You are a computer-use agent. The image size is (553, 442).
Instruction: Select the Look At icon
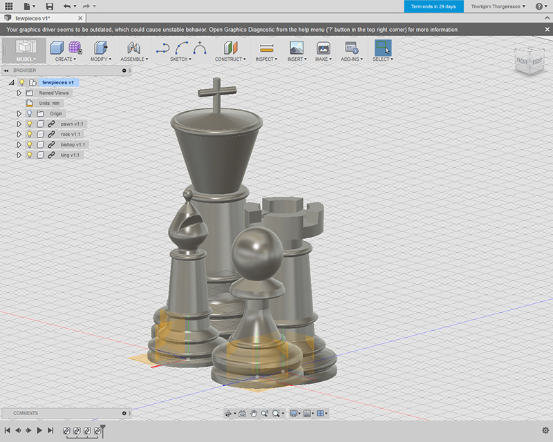pos(243,414)
